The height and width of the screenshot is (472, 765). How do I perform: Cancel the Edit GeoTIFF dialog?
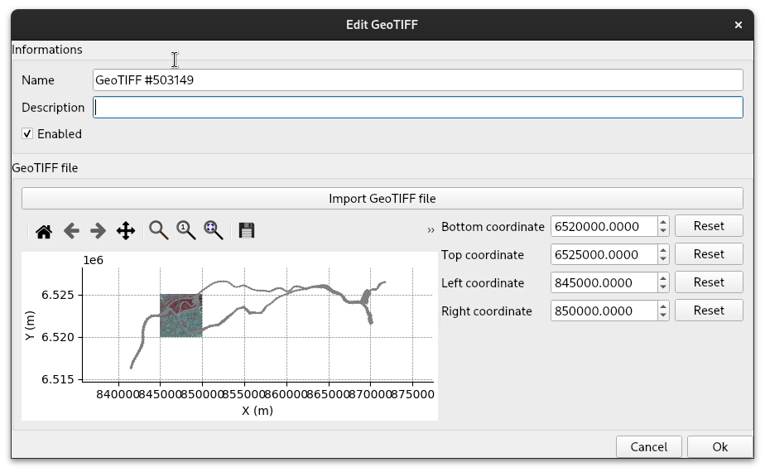(x=648, y=446)
